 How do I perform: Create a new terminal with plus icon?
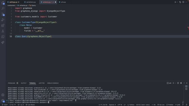[173, 83]
